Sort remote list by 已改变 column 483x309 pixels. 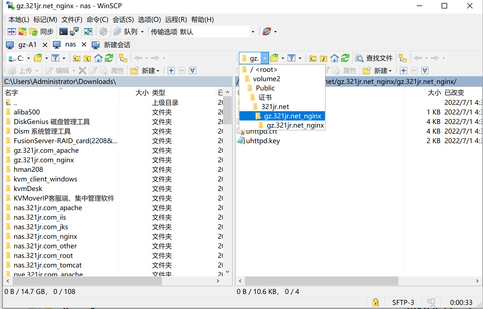pyautogui.click(x=462, y=93)
